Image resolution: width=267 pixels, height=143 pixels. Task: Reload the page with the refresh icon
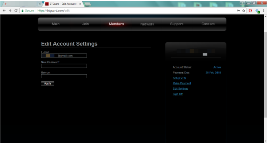[x=16, y=11]
